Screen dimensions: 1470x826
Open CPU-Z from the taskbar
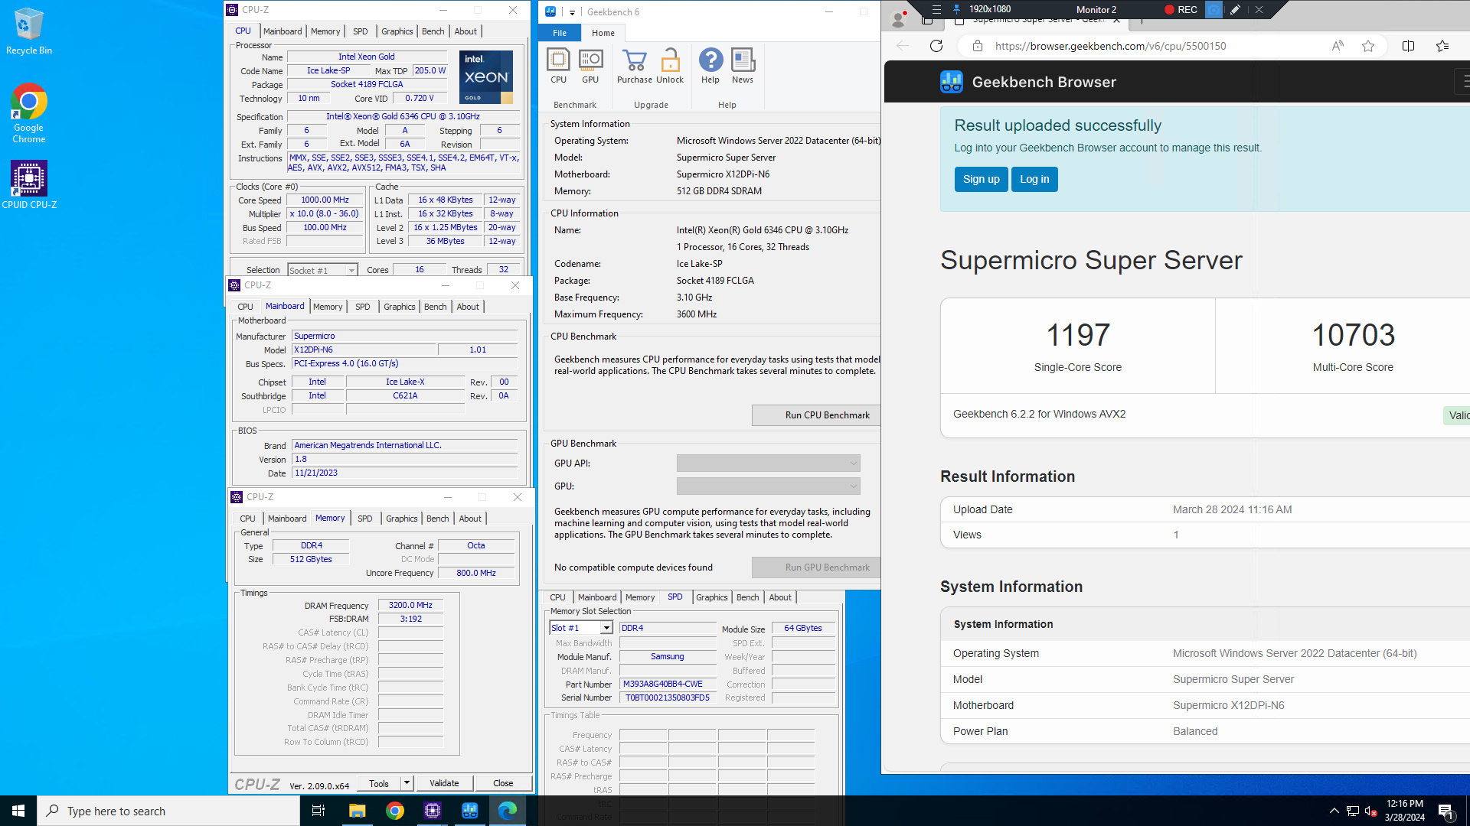click(433, 811)
